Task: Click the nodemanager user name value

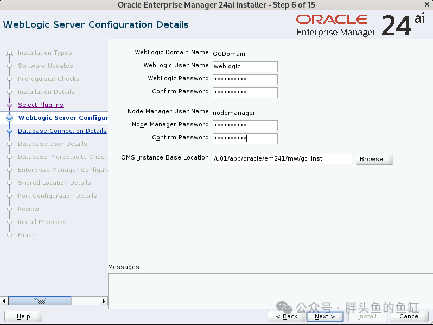Action: pos(234,113)
